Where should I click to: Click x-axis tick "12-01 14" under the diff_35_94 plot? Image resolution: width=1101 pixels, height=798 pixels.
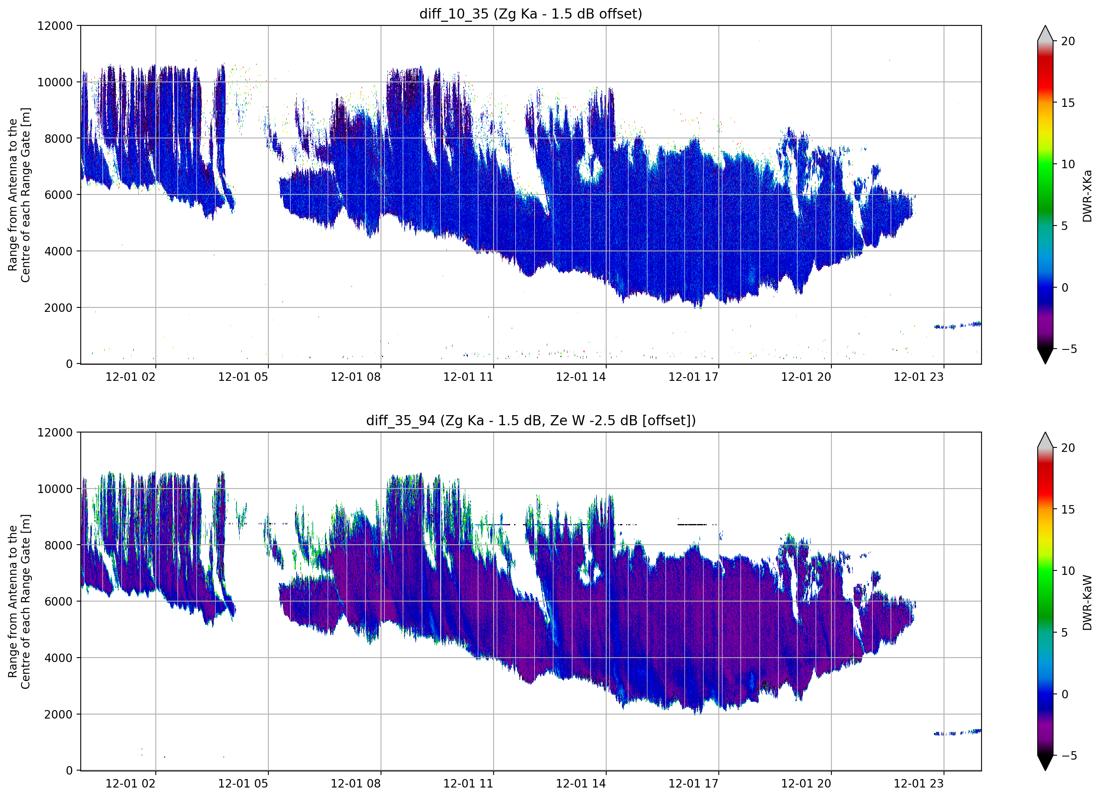pyautogui.click(x=581, y=783)
